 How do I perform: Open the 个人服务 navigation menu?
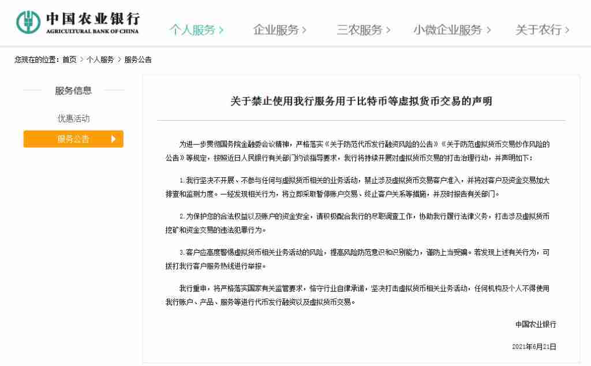tap(192, 30)
